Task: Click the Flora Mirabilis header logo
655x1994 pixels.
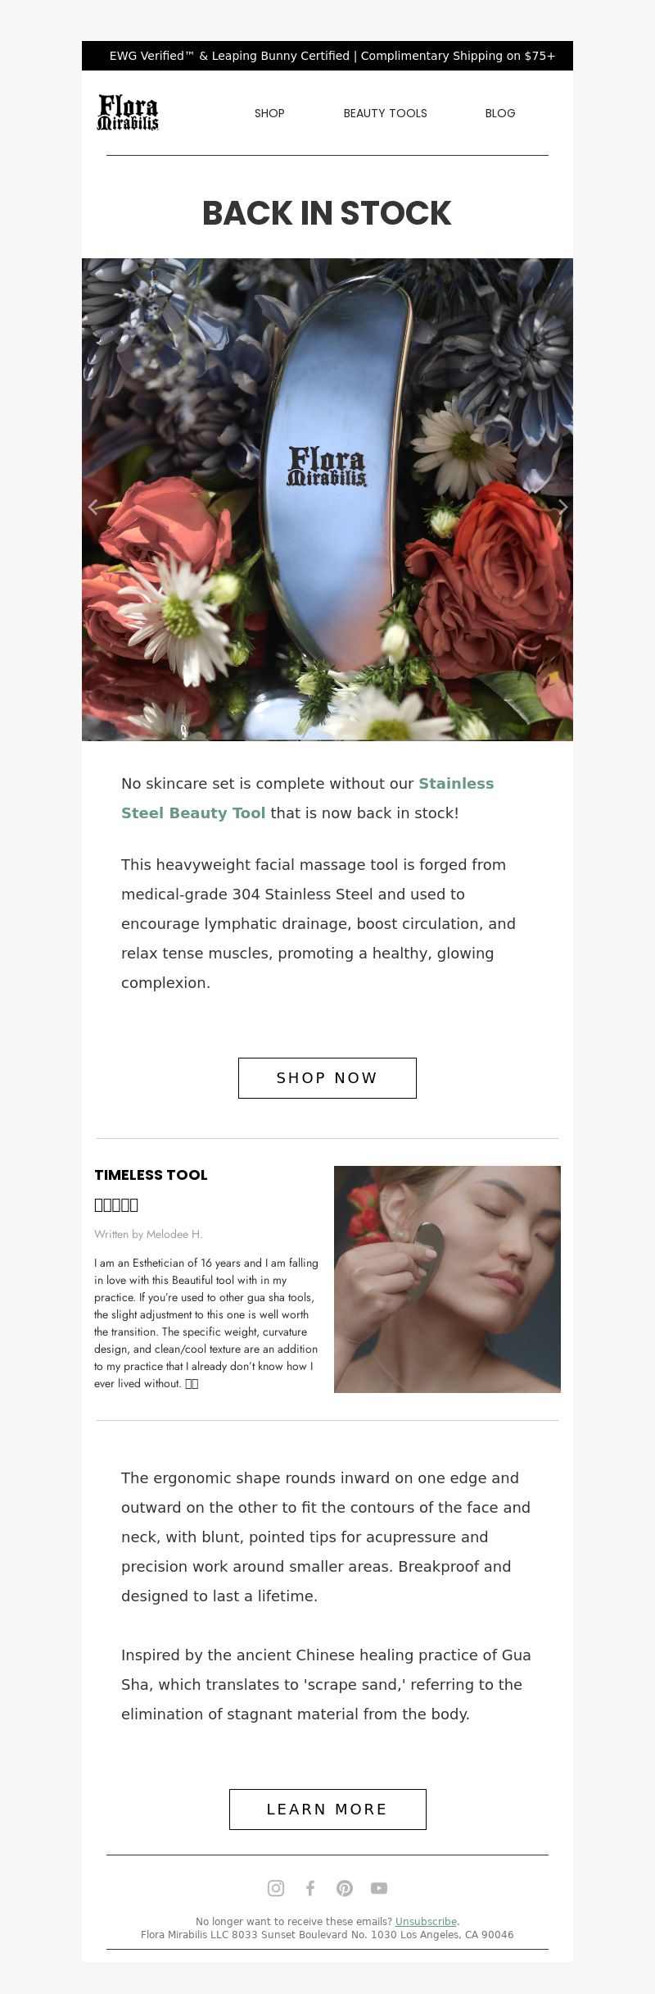Action: pyautogui.click(x=128, y=113)
